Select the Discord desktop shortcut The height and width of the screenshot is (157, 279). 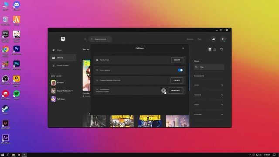click(x=17, y=6)
